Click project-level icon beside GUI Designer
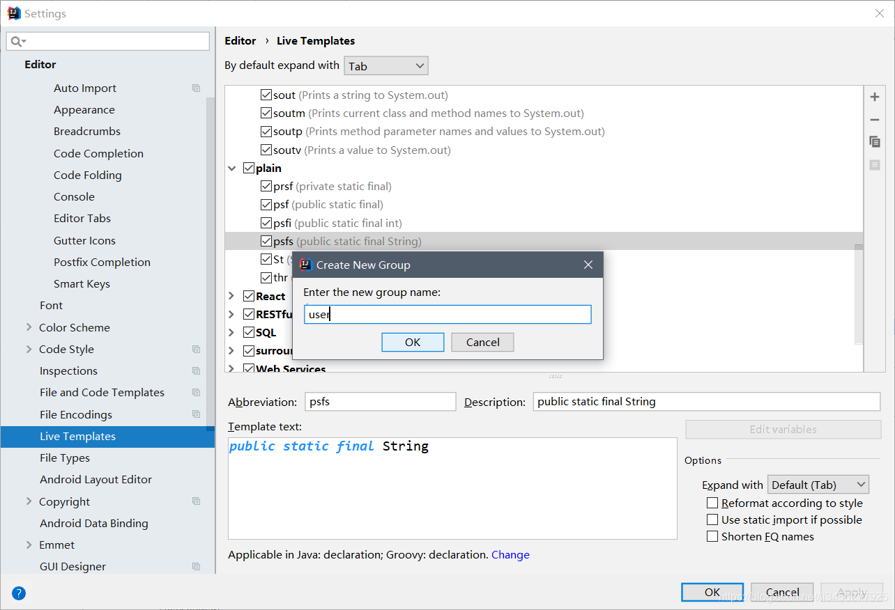Viewport: 895px width, 610px height. pyautogui.click(x=196, y=567)
